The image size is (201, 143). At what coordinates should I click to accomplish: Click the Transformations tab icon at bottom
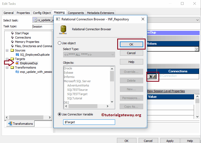point(10,123)
